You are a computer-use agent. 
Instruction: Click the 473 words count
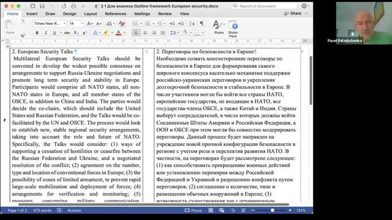click(x=42, y=210)
